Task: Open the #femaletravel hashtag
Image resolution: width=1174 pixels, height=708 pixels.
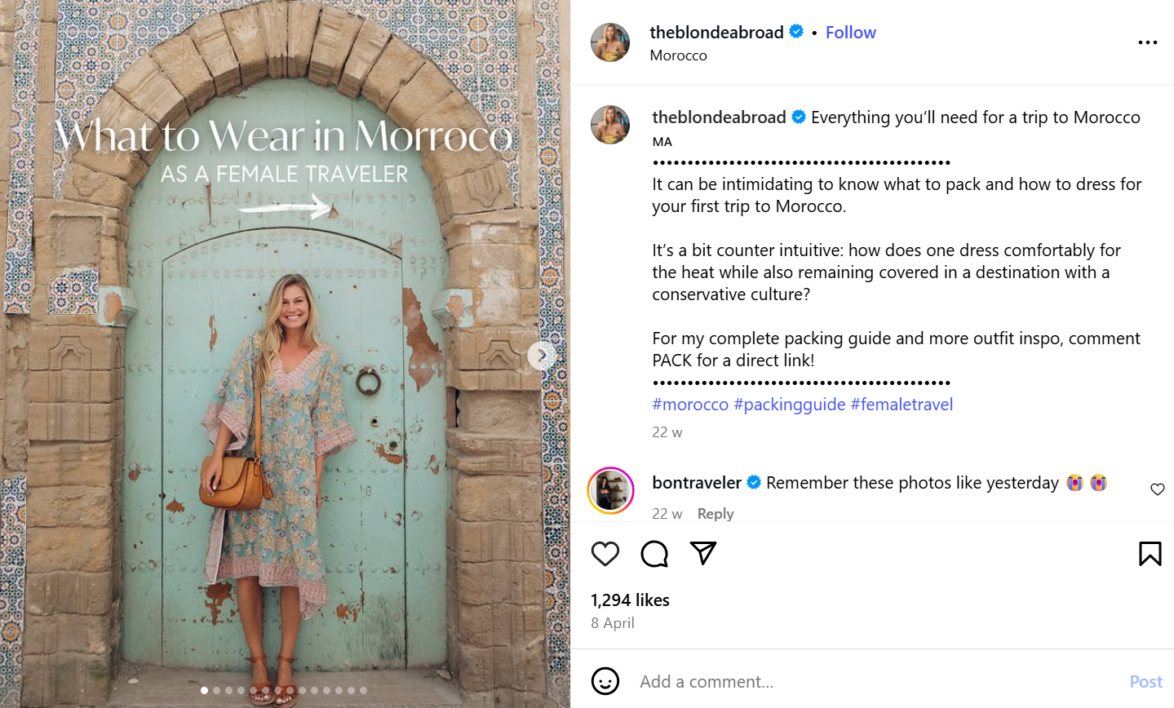Action: click(902, 405)
